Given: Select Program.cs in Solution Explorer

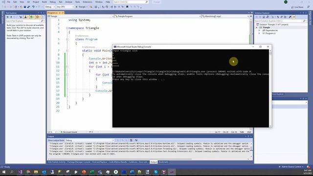Looking at the screenshot, I should [x=270, y=34].
